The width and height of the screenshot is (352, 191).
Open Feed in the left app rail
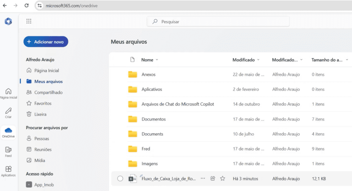[x=8, y=152]
